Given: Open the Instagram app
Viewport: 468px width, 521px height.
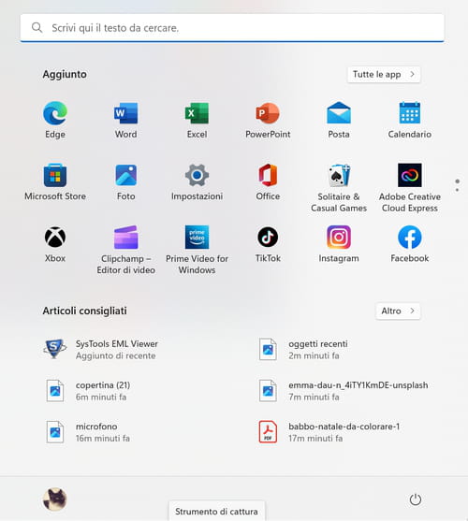Looking at the screenshot, I should [x=339, y=244].
